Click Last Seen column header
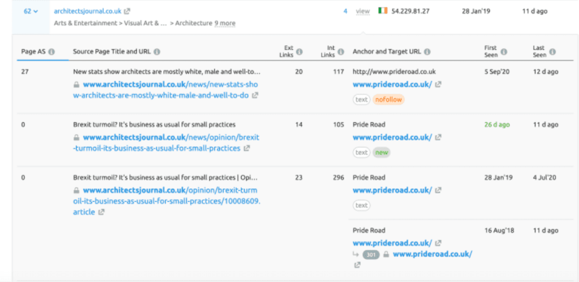 [x=539, y=51]
